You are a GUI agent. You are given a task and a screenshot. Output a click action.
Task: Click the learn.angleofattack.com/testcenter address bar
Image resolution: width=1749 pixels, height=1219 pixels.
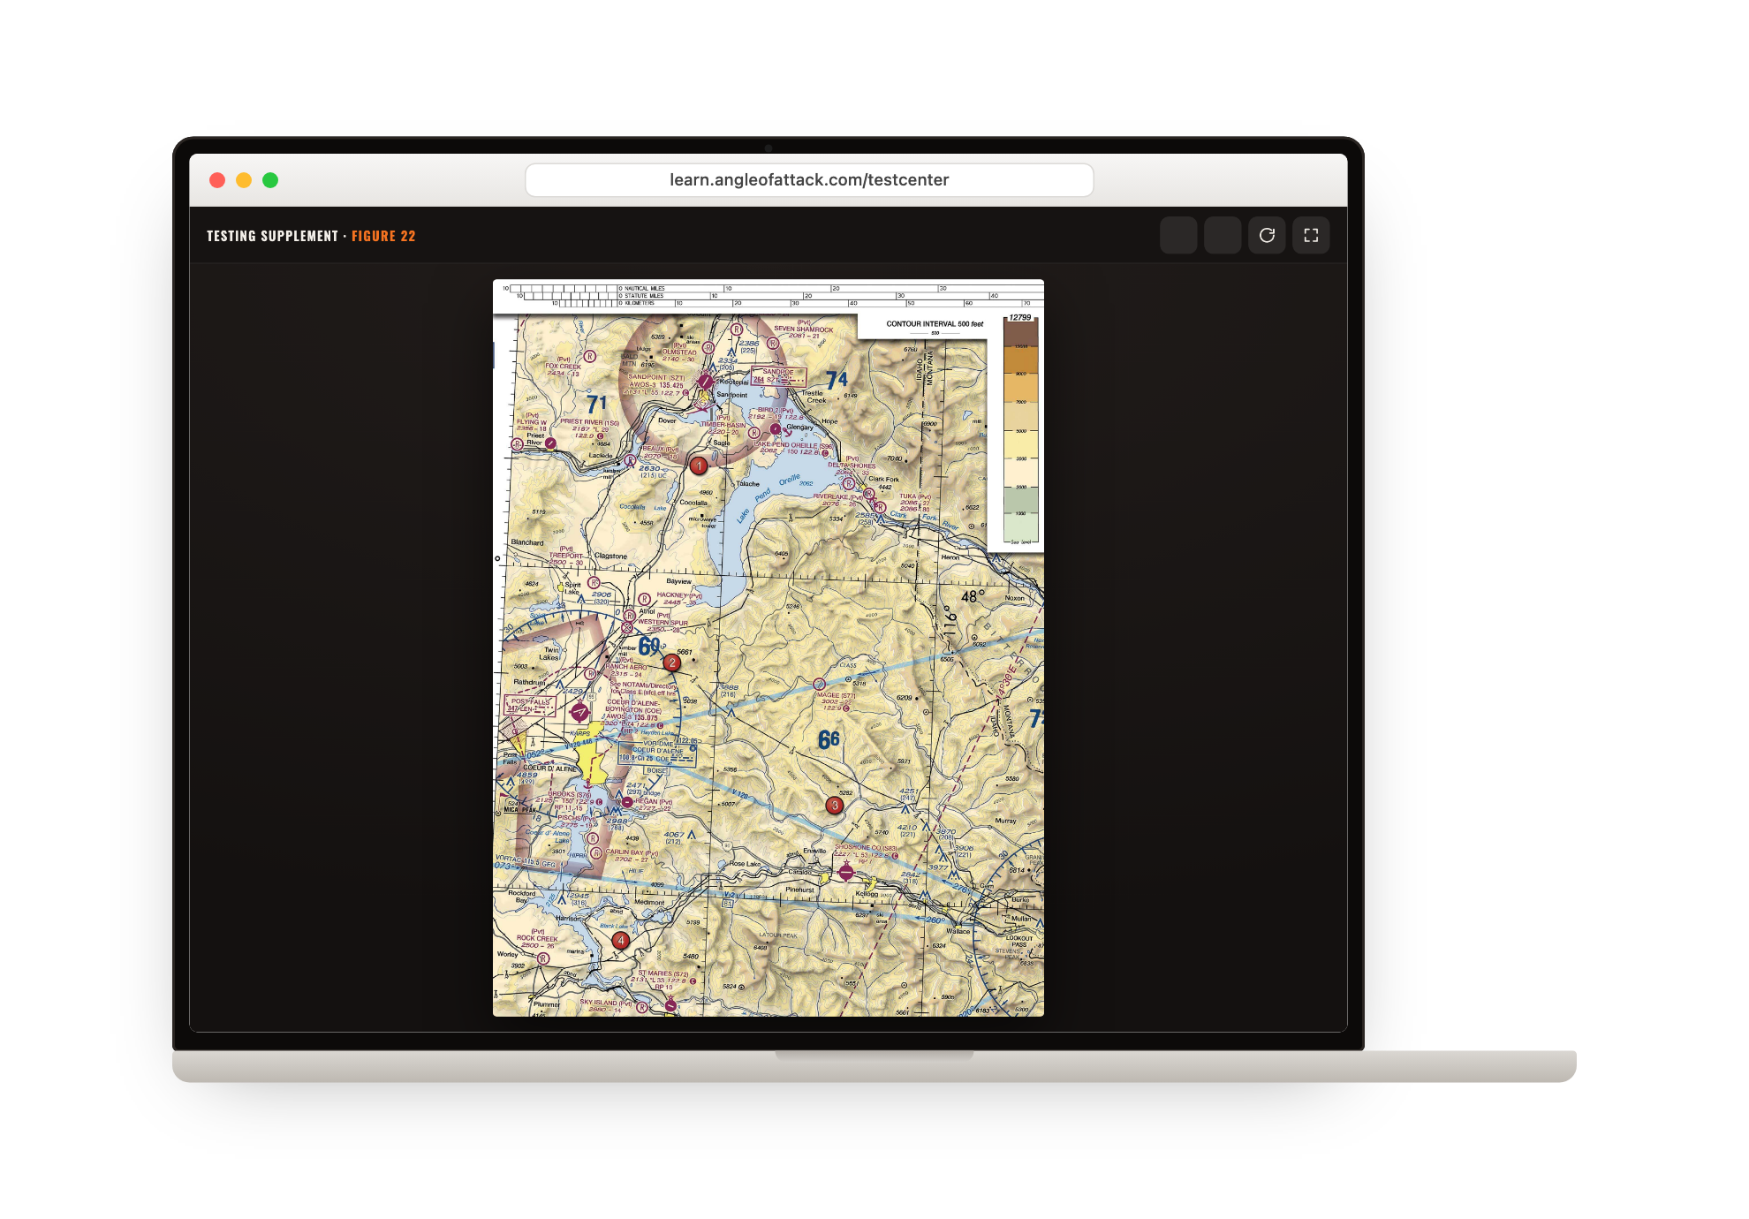coord(809,180)
